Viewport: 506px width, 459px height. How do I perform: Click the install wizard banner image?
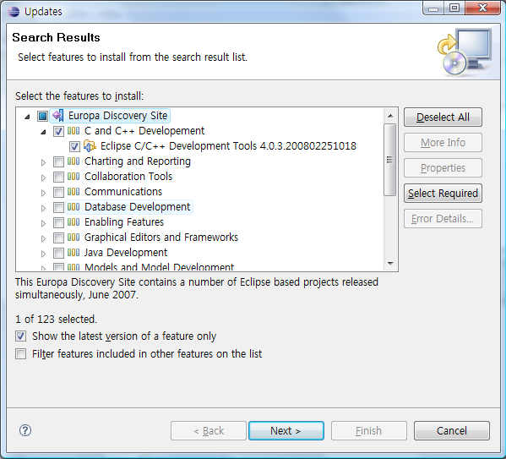click(465, 52)
